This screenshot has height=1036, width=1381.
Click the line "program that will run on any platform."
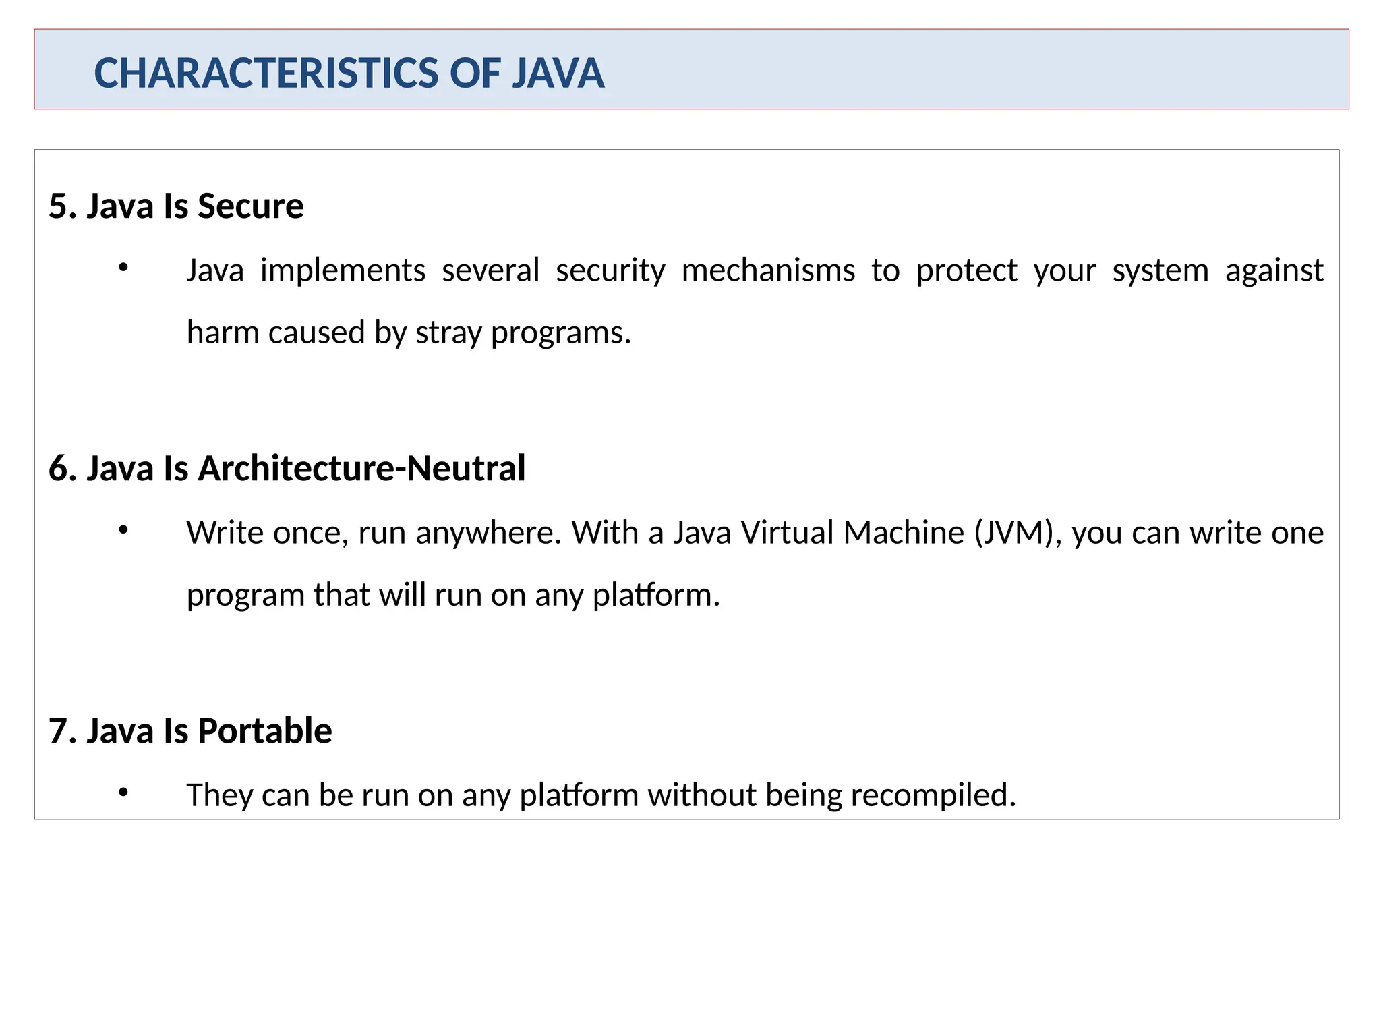coord(453,595)
